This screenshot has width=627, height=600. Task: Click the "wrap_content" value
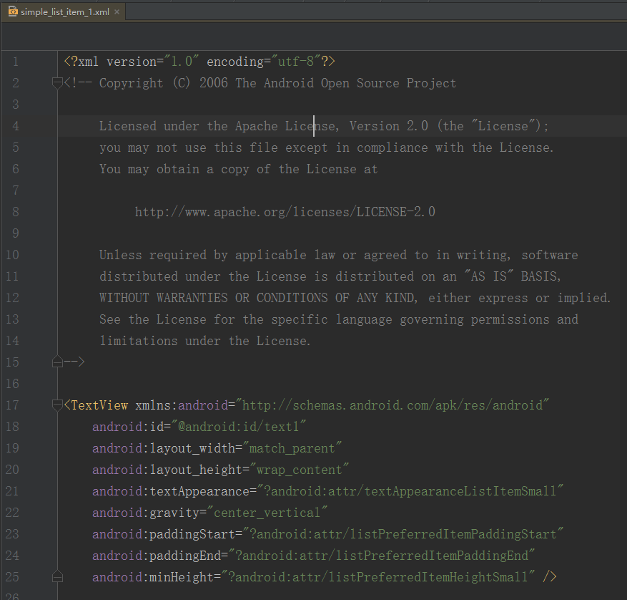pyautogui.click(x=299, y=470)
